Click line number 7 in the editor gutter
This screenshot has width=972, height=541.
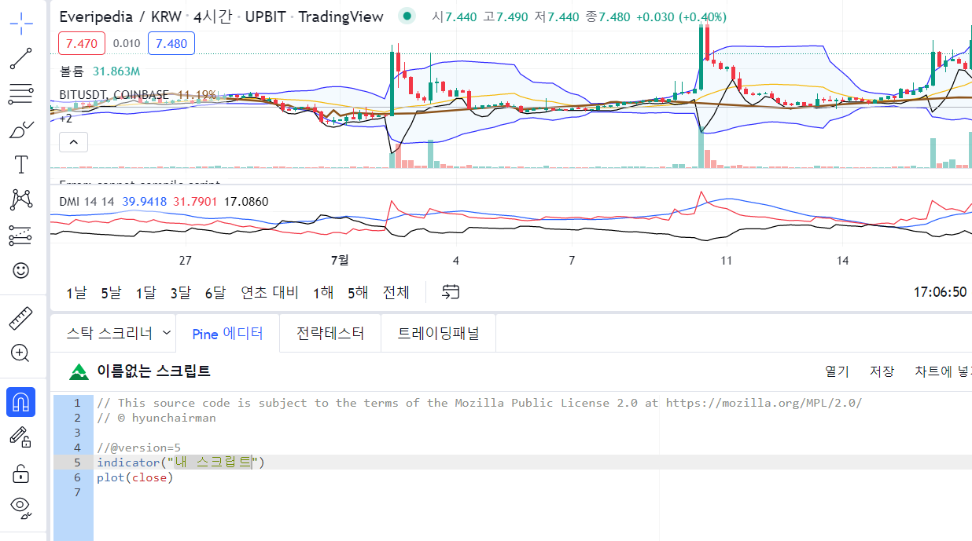(76, 492)
